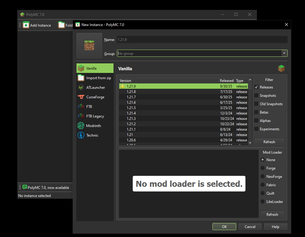Click Add Instance in the main window

(37, 25)
